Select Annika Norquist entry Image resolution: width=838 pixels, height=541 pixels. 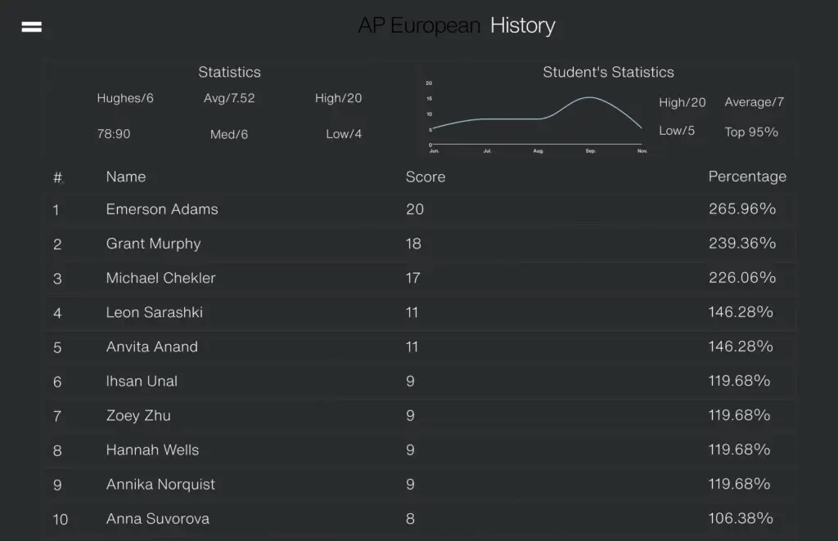coord(421,485)
